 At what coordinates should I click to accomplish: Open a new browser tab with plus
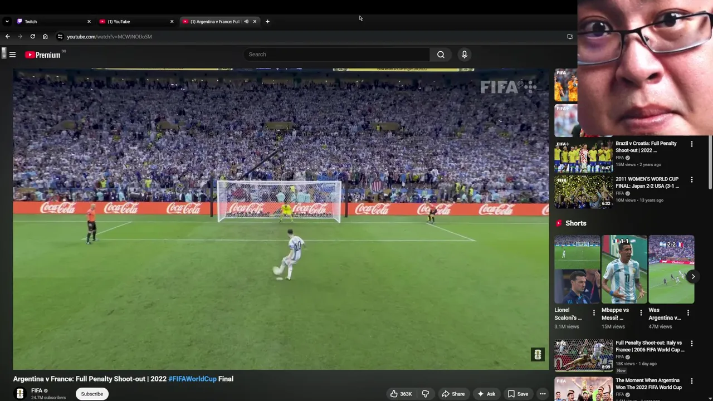267,21
